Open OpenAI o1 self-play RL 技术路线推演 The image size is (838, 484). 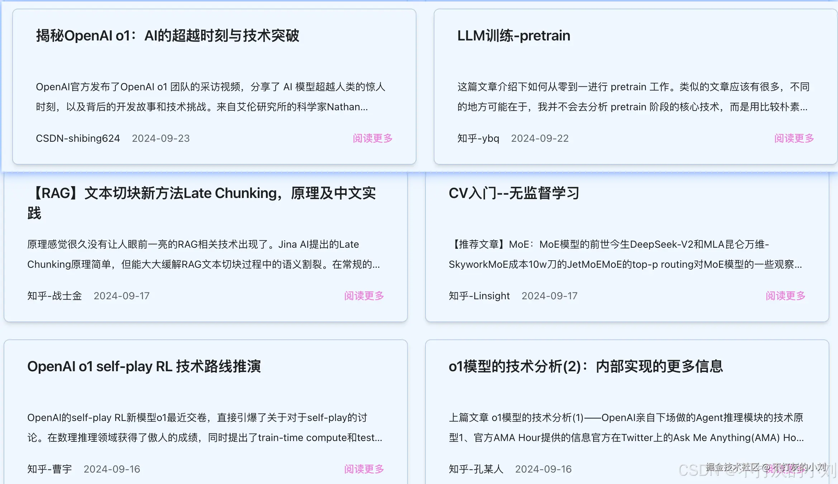pos(145,366)
